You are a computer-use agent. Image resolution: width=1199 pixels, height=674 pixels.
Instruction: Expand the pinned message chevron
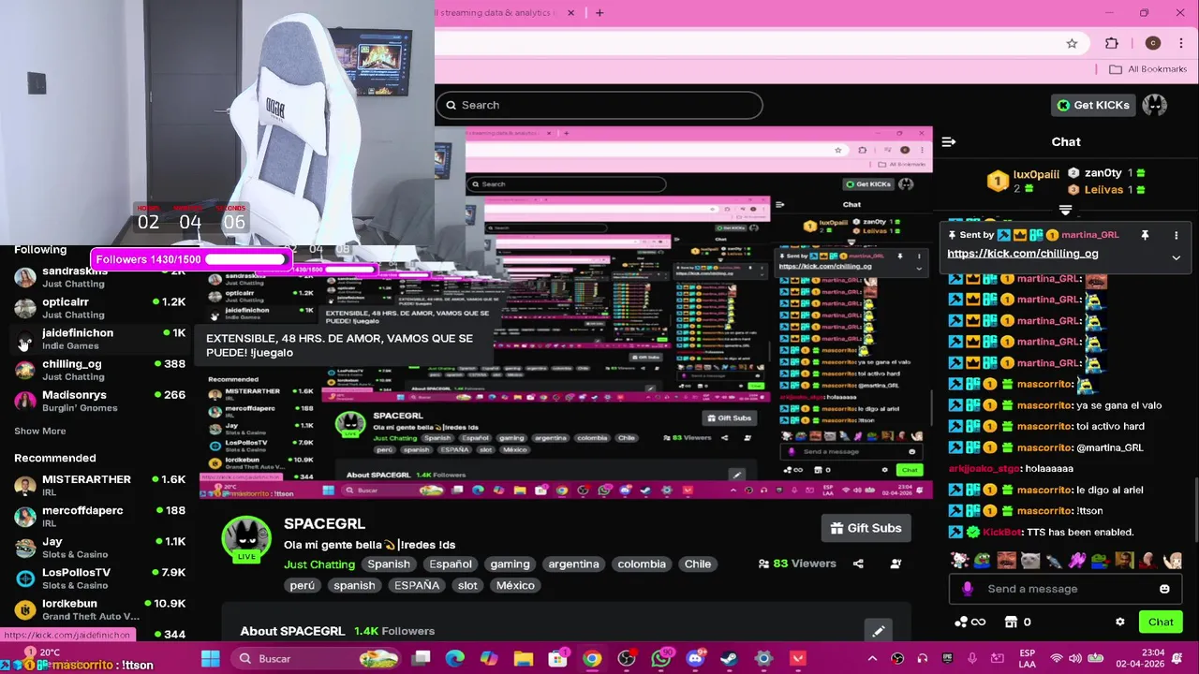(1177, 257)
